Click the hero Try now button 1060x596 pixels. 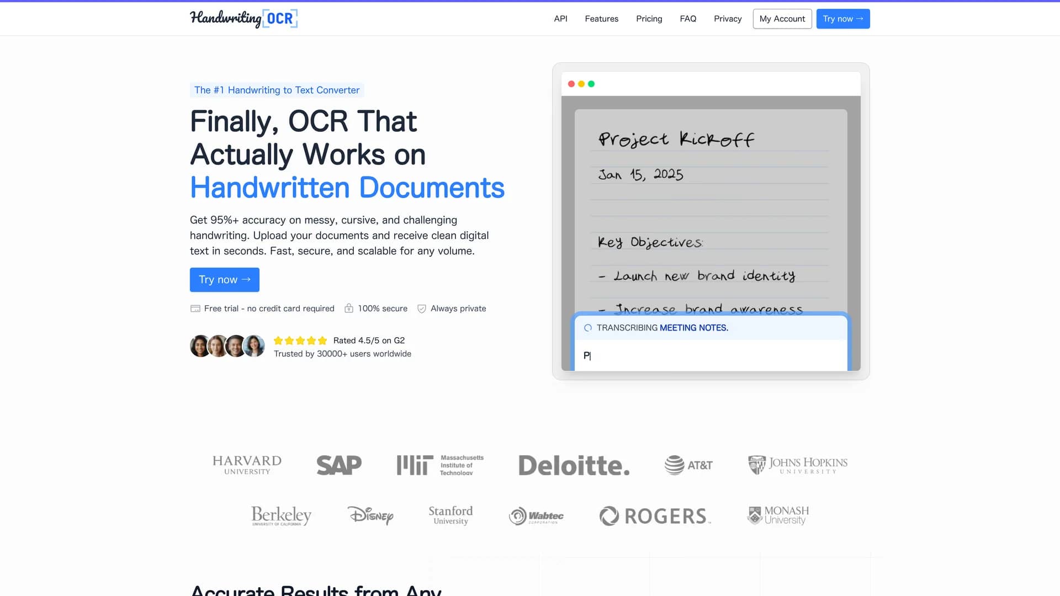(225, 280)
